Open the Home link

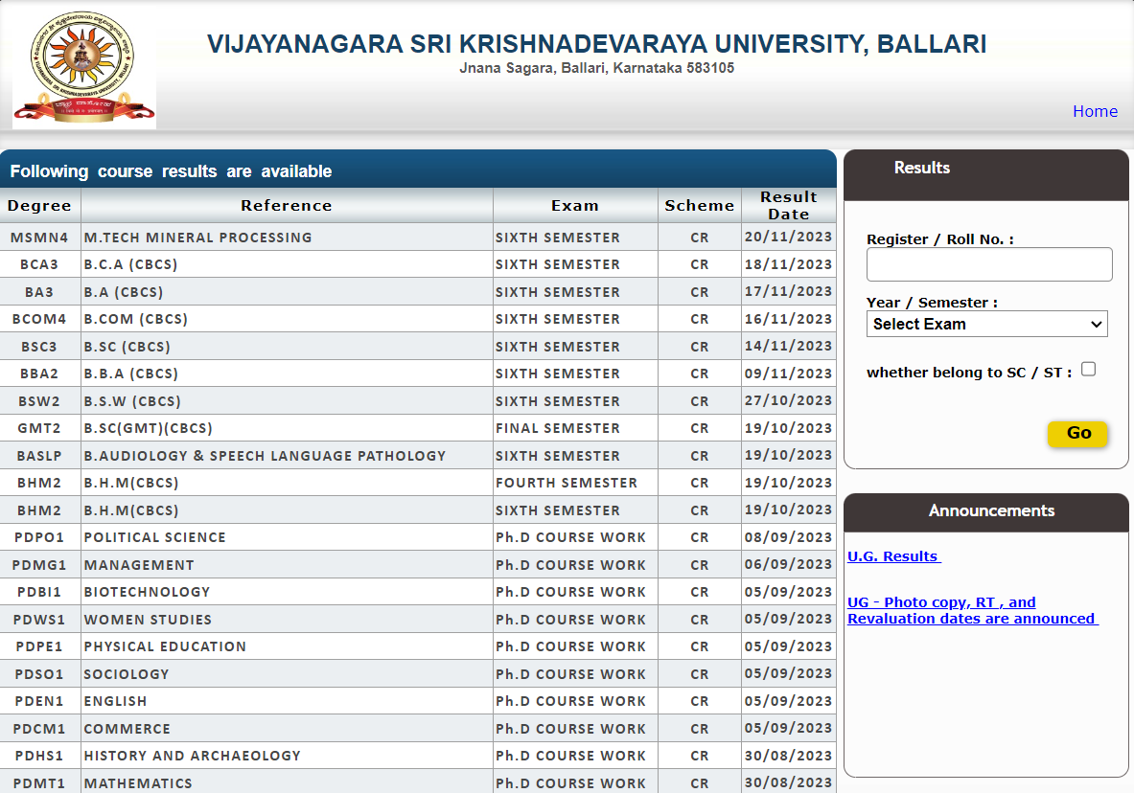coord(1095,111)
